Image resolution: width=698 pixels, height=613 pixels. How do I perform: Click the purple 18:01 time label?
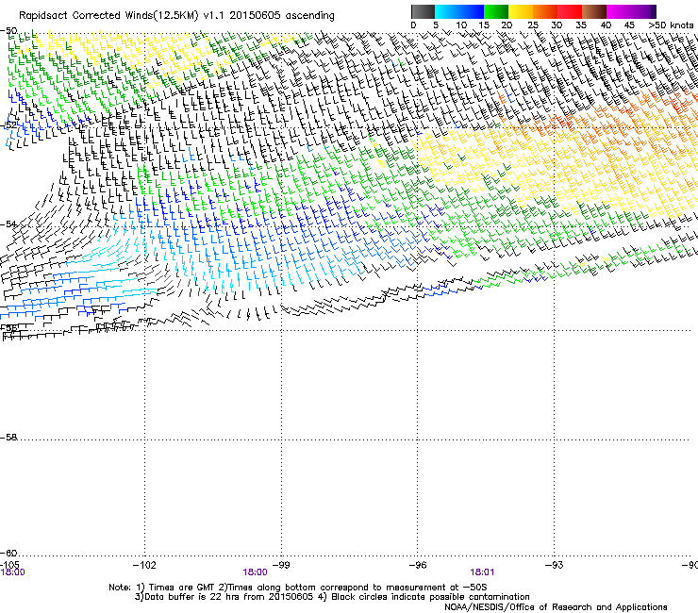pos(482,572)
